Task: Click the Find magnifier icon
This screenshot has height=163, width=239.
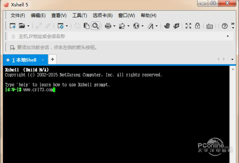Action: (96, 26)
